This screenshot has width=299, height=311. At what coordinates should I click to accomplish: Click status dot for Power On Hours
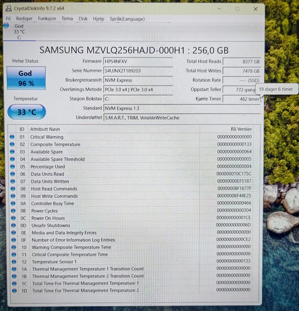tap(13, 218)
